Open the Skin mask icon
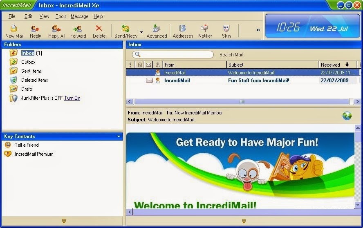 coord(226,28)
